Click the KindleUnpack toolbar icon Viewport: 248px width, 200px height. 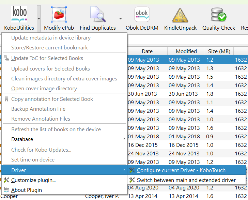180,15
